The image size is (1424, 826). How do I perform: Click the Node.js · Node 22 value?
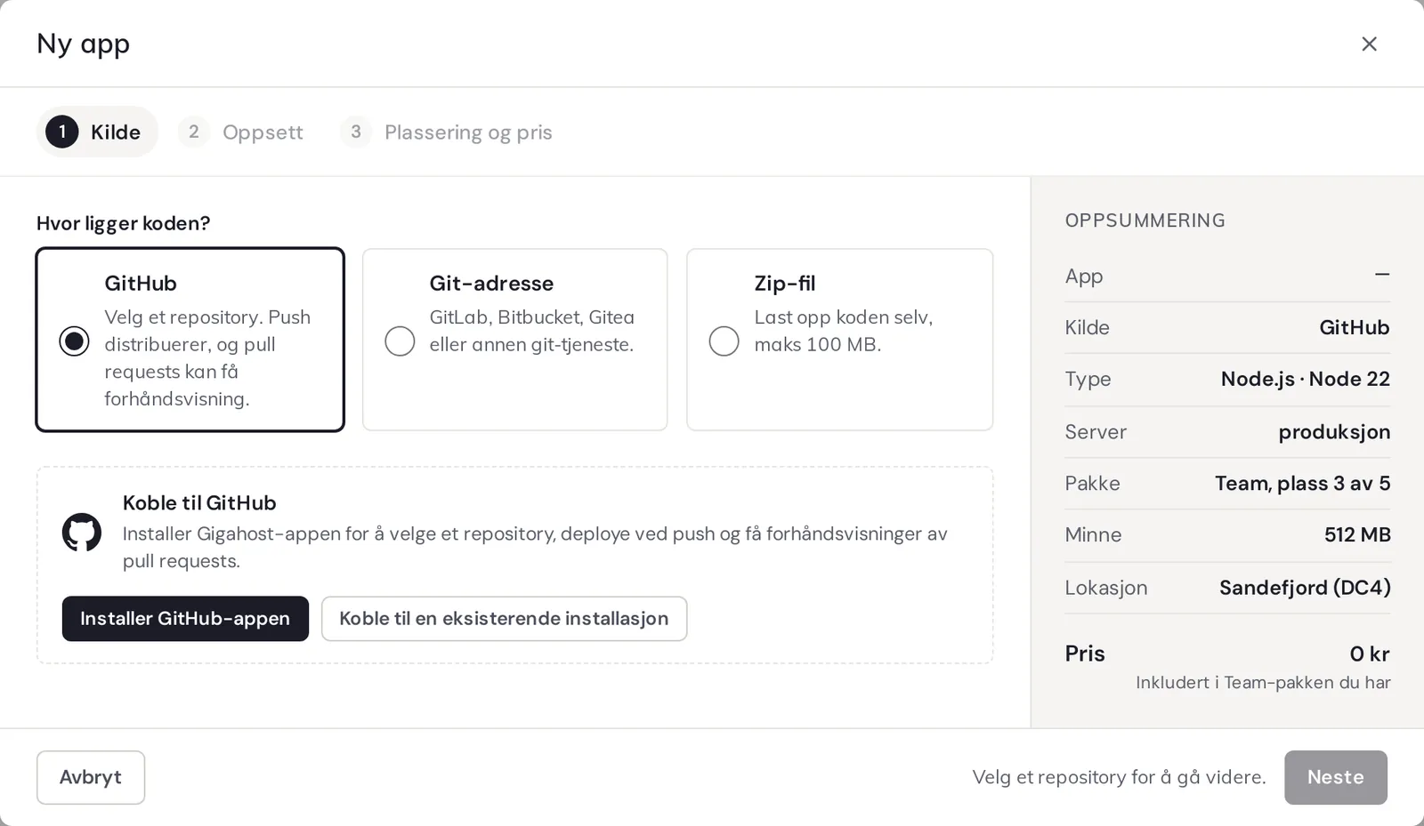pos(1306,379)
